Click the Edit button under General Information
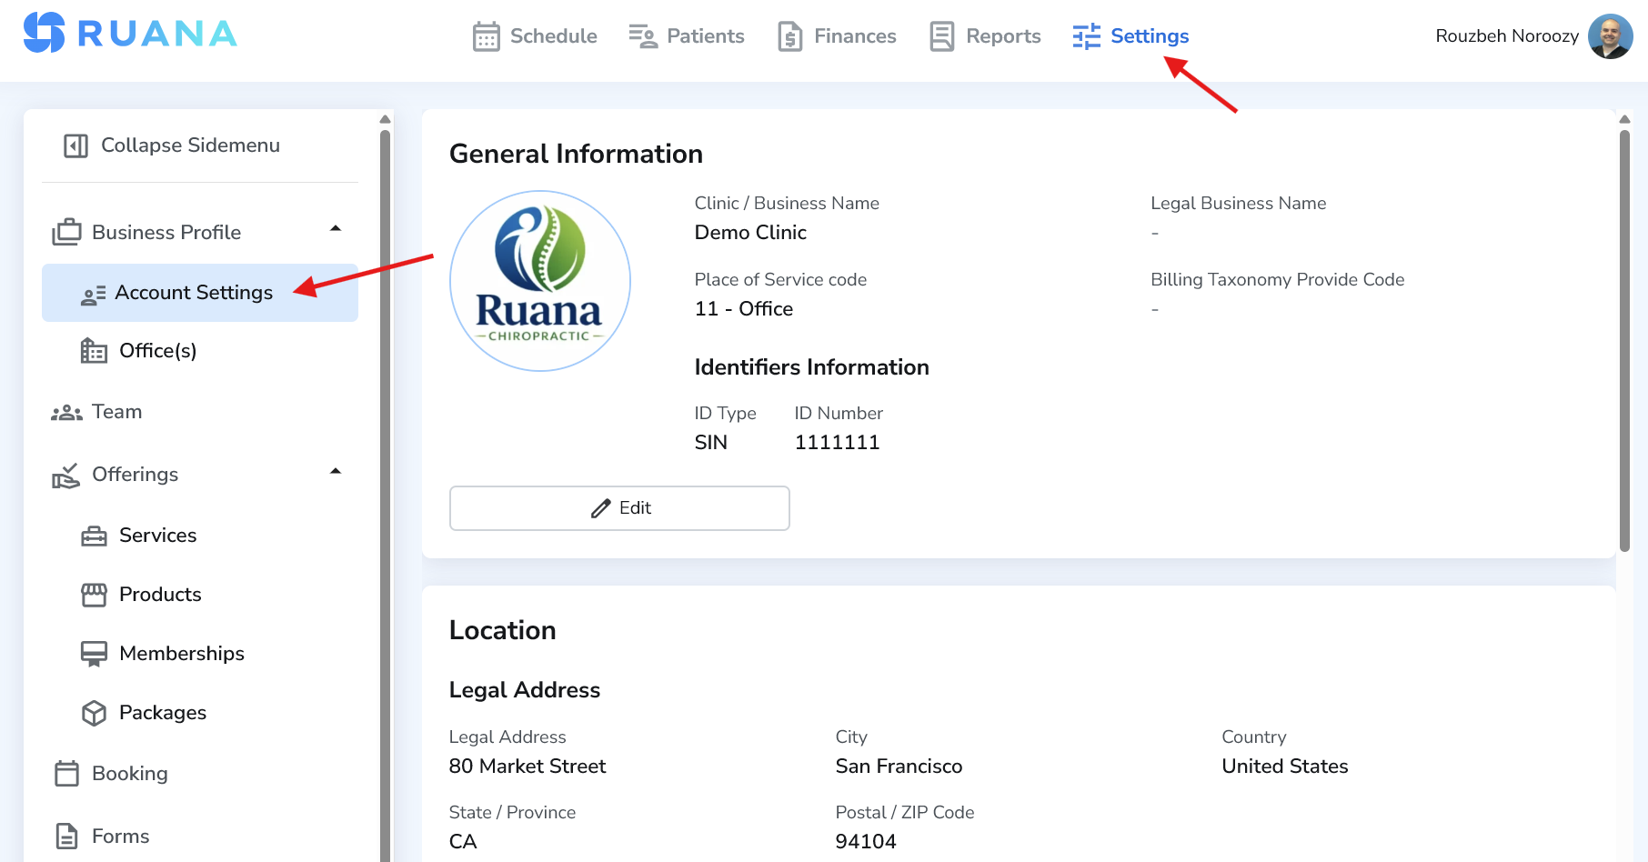The image size is (1648, 862). (x=619, y=507)
